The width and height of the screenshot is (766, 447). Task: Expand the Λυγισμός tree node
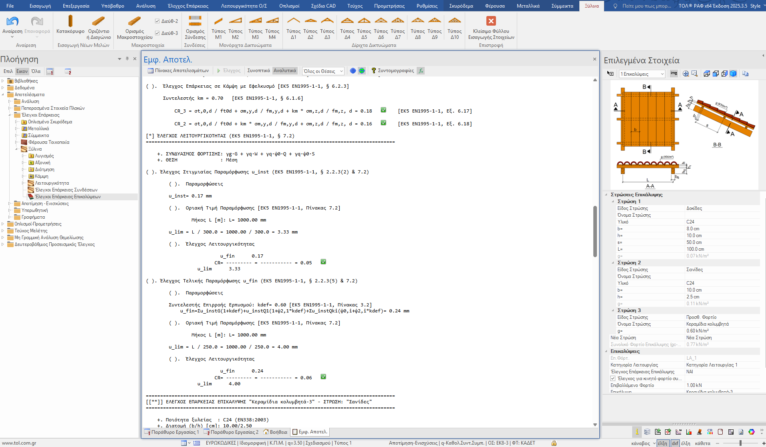coord(23,156)
